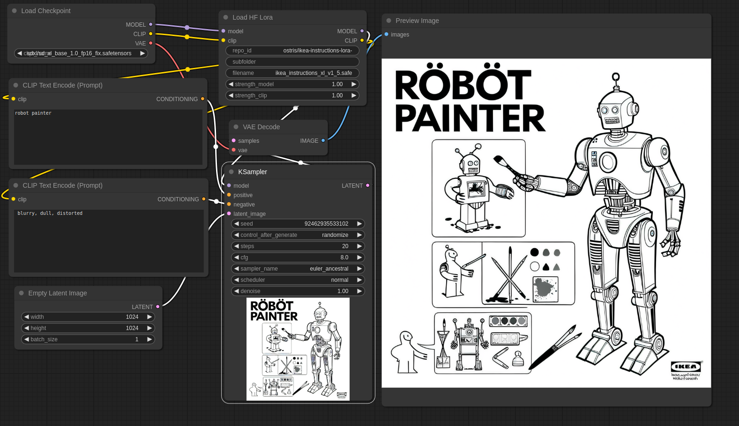Click the IMAGE output socket on VAE Decode
This screenshot has width=739, height=426.
pyautogui.click(x=323, y=140)
